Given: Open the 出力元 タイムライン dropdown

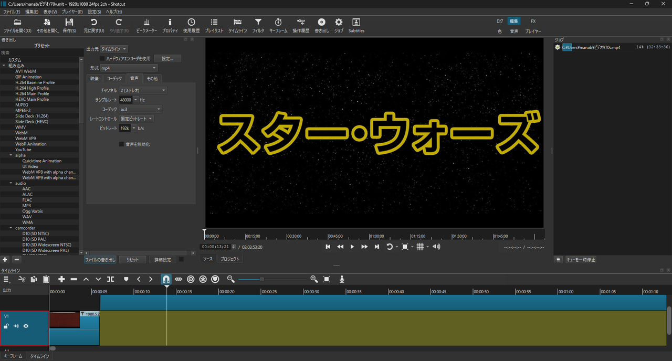Looking at the screenshot, I should (114, 49).
